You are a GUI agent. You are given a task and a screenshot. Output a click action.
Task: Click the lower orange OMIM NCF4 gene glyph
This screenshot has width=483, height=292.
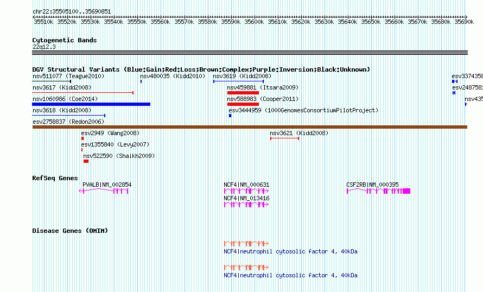(246, 267)
